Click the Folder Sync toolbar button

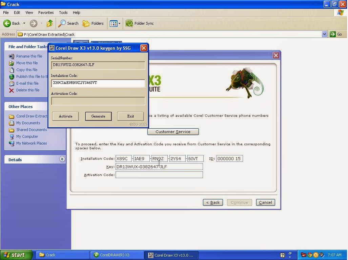click(140, 23)
